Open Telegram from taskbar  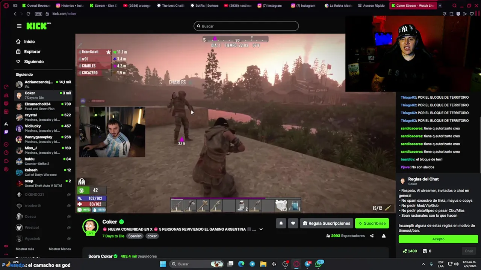click(252, 264)
